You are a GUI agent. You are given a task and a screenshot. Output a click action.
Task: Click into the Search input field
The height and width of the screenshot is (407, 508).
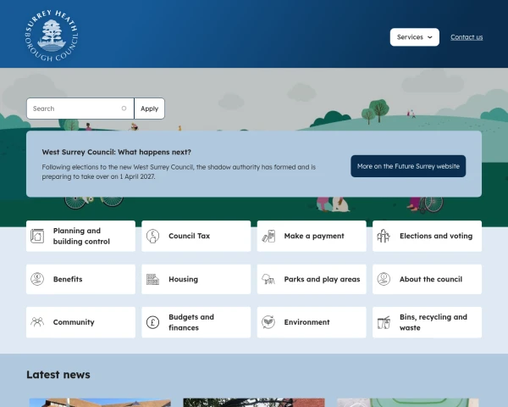(x=80, y=109)
